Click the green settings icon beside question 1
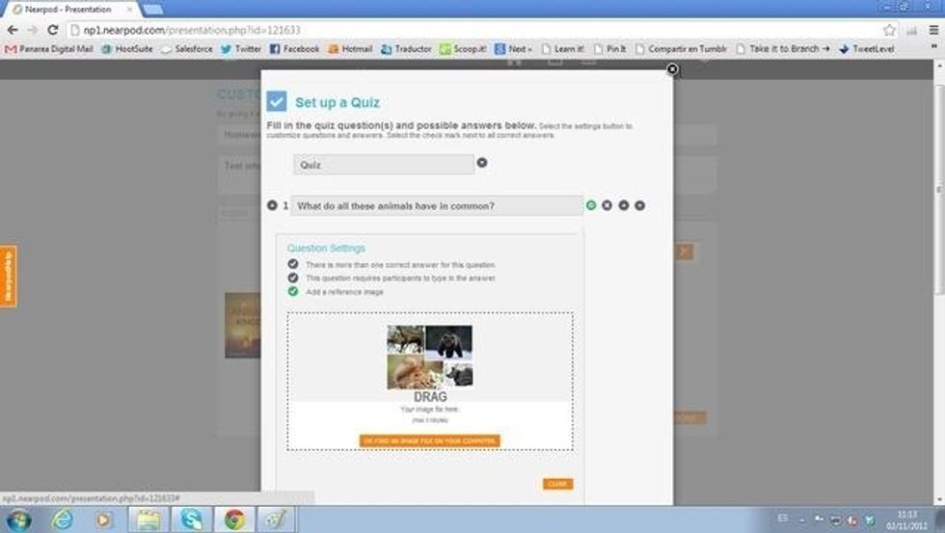Screen dimensions: 945x533 tap(591, 205)
